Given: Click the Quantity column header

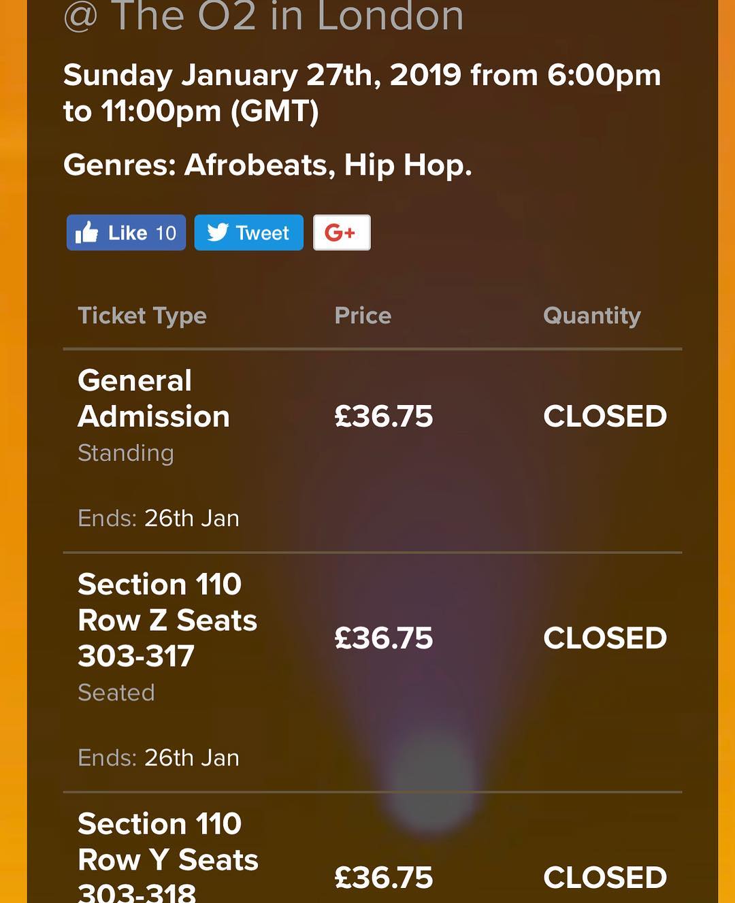Looking at the screenshot, I should [x=591, y=316].
